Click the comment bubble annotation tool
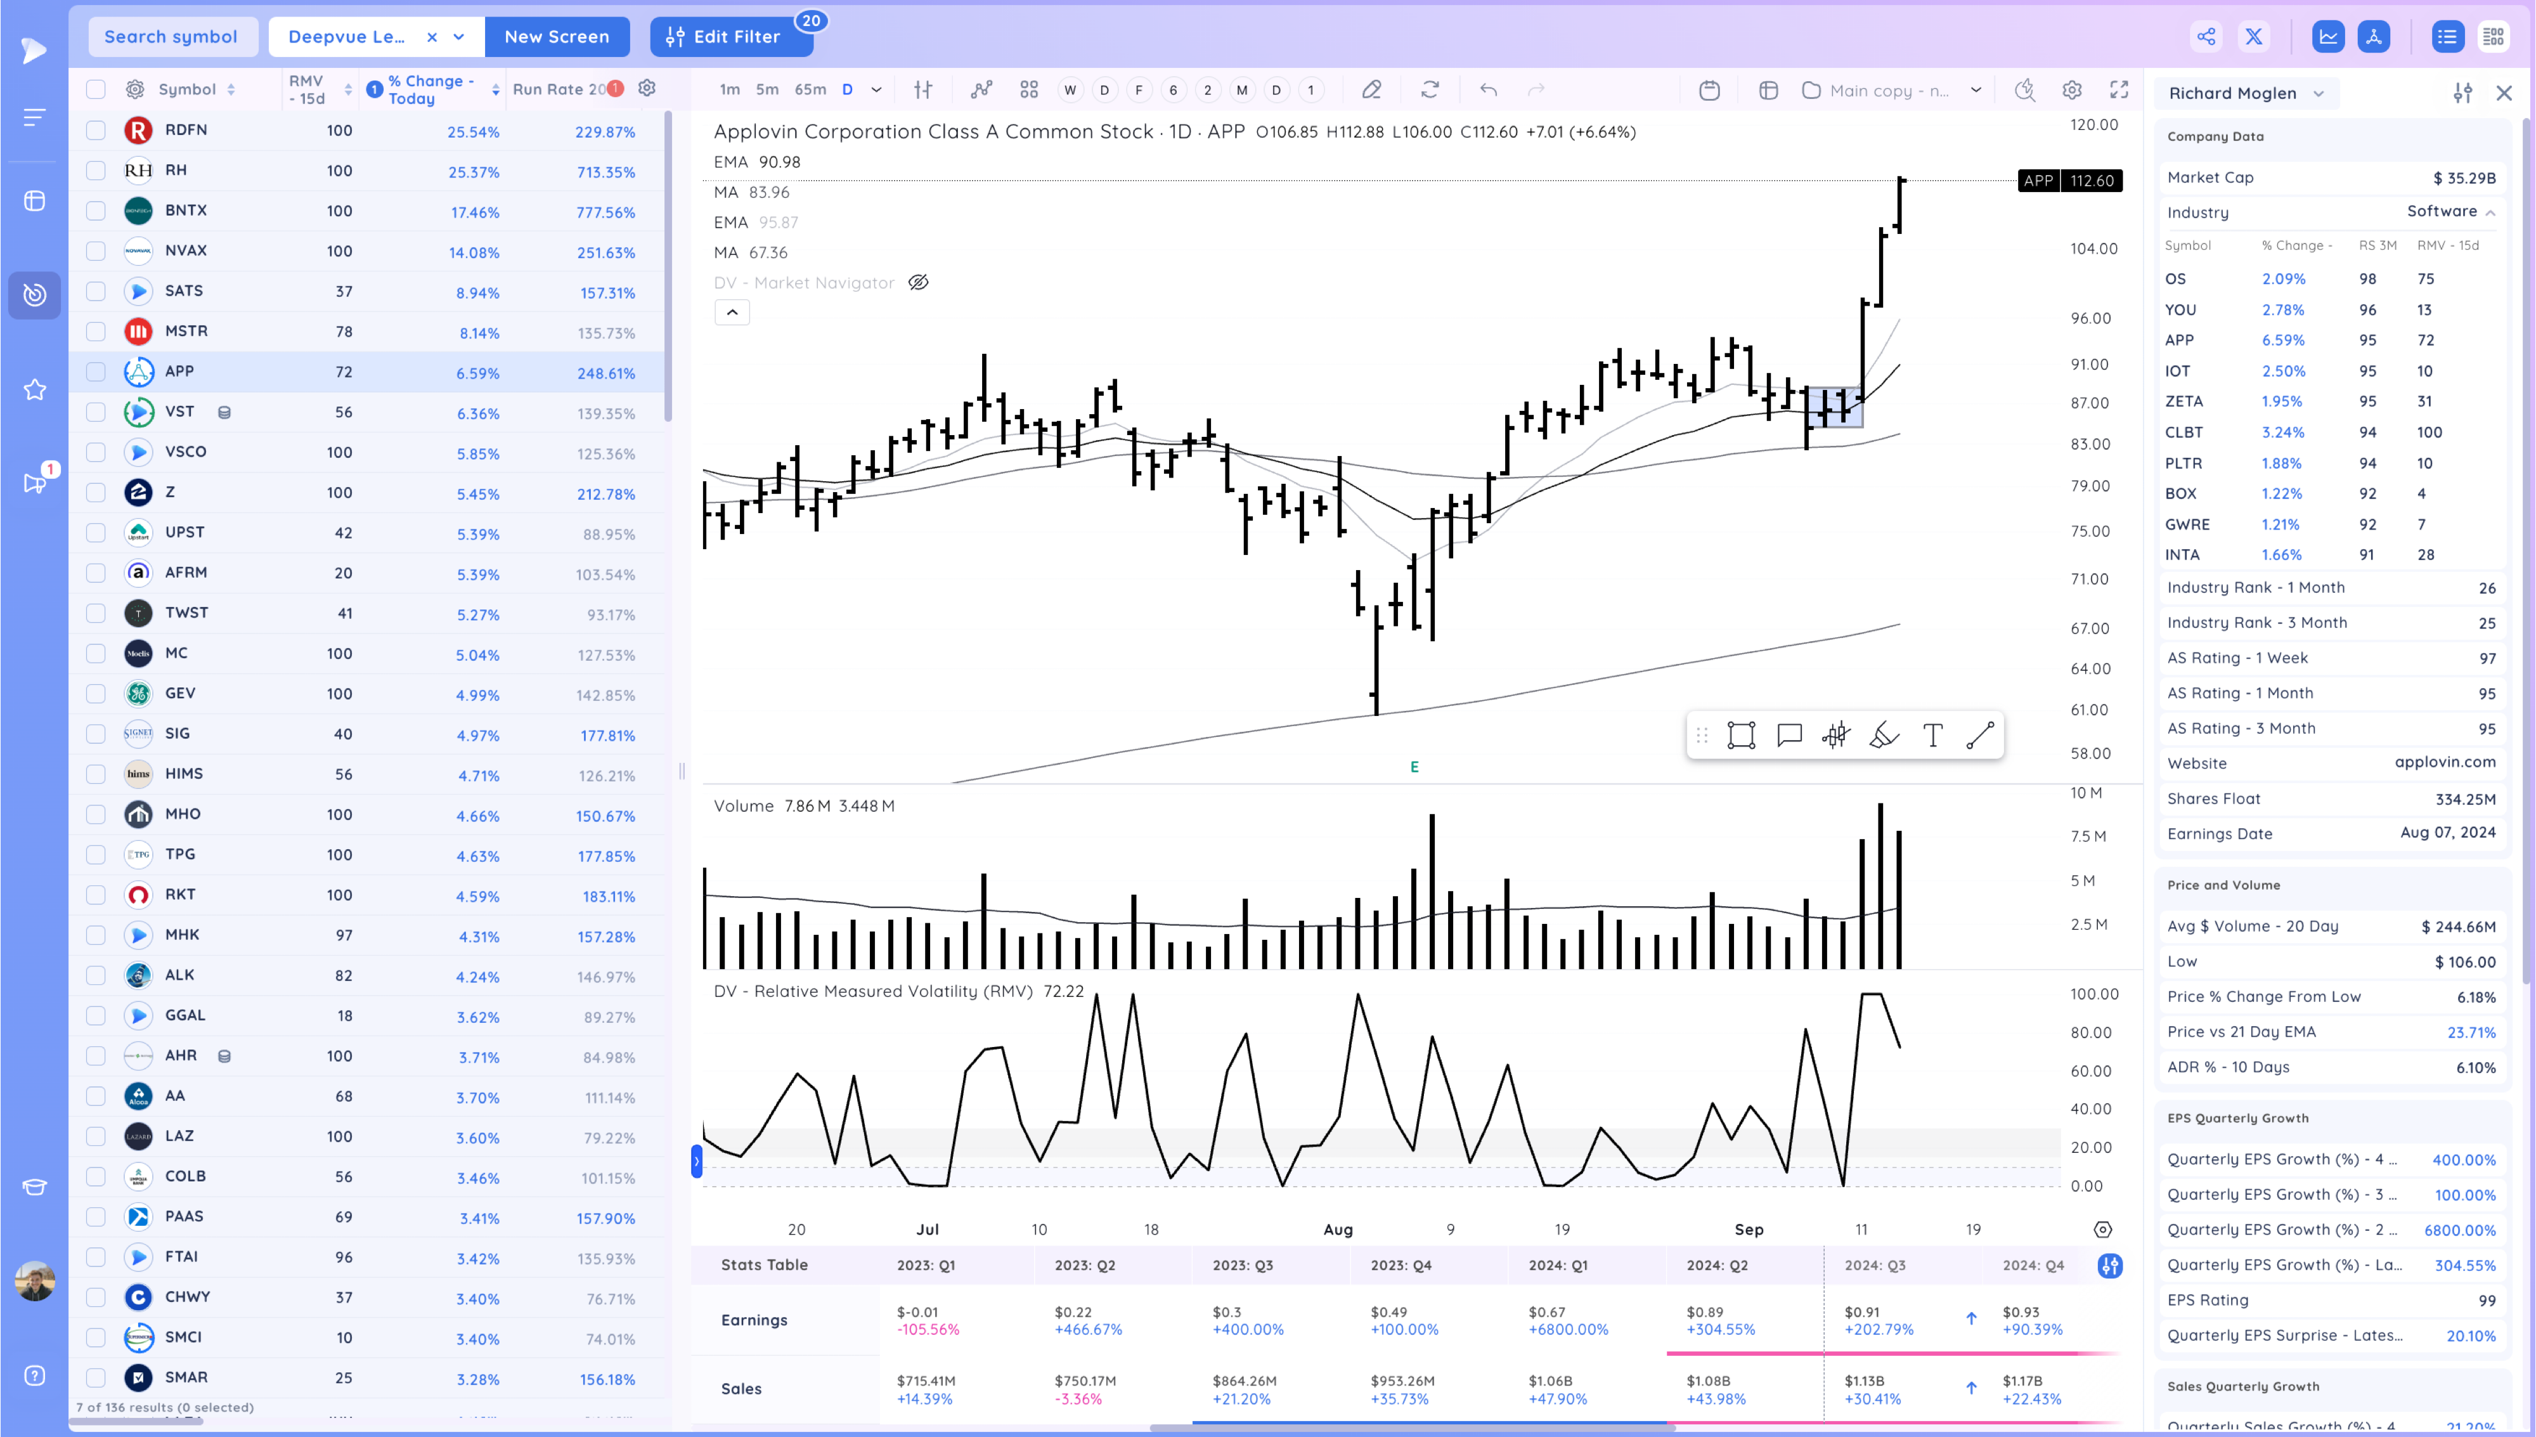Screen dimensions: 2536x1437 pos(1789,735)
